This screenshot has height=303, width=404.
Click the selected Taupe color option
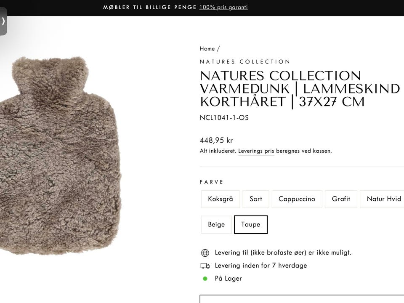coord(250,225)
